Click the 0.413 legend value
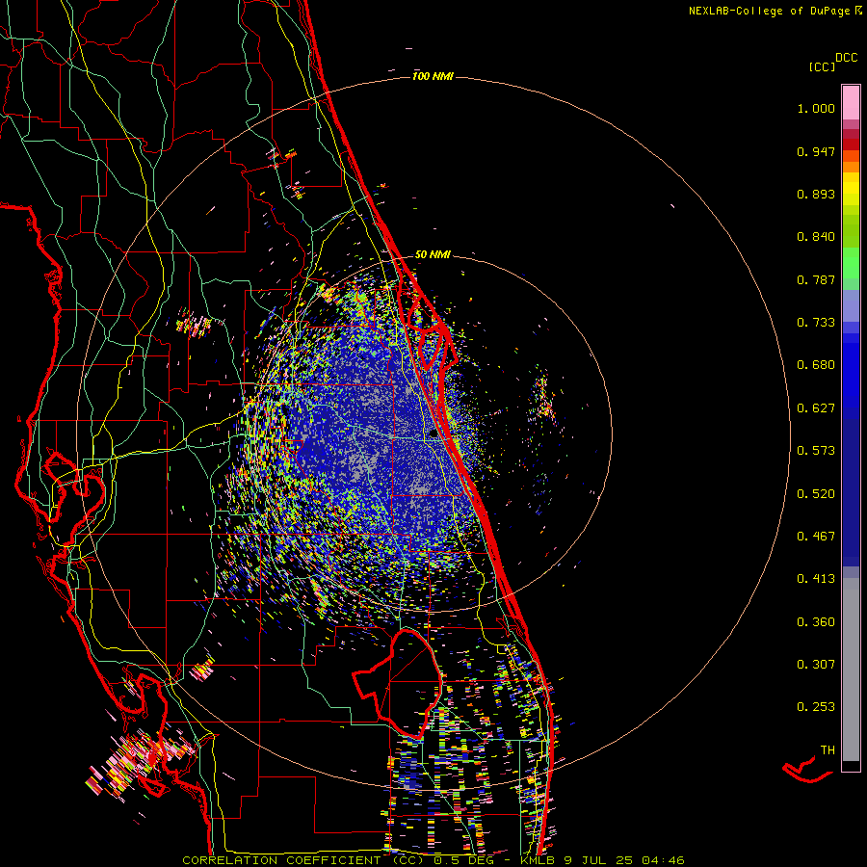 click(816, 579)
